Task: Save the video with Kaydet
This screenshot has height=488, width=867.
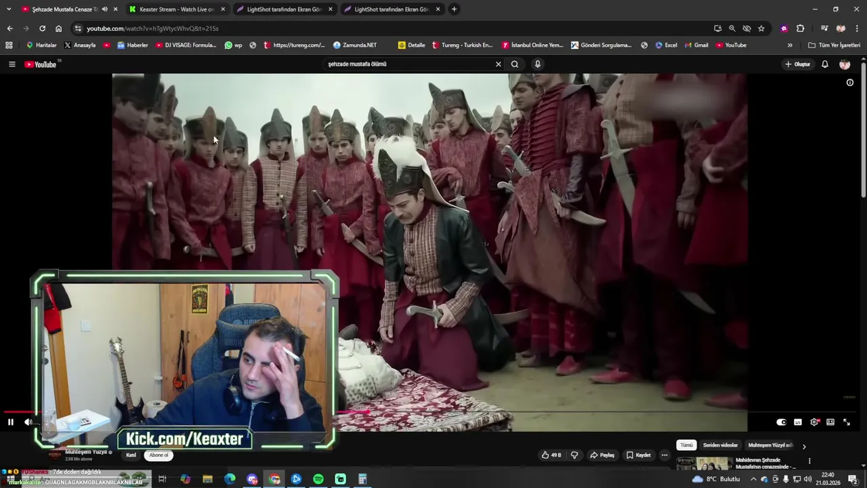Action: (x=638, y=455)
